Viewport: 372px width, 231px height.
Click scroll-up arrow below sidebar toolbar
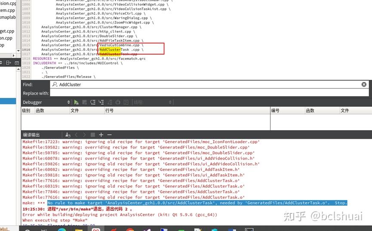point(18,69)
